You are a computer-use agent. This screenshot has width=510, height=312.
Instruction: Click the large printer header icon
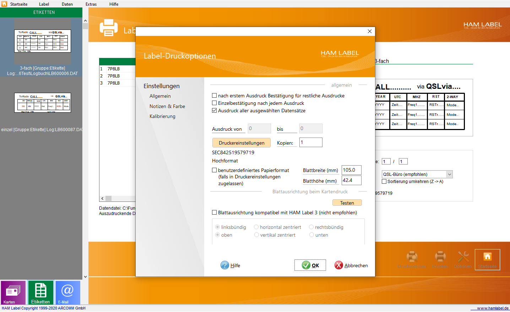(x=108, y=28)
